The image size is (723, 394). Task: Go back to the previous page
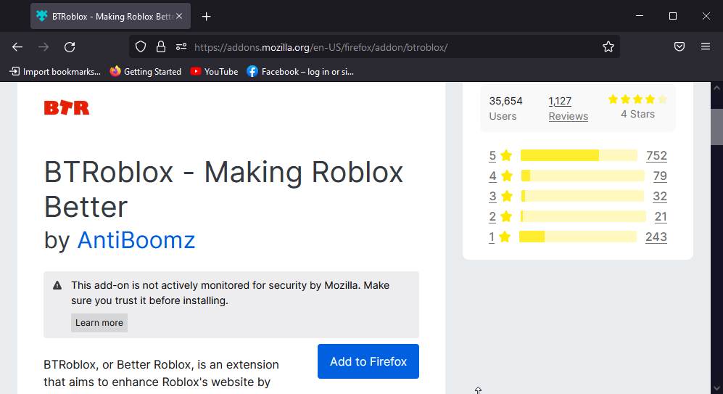(x=17, y=47)
